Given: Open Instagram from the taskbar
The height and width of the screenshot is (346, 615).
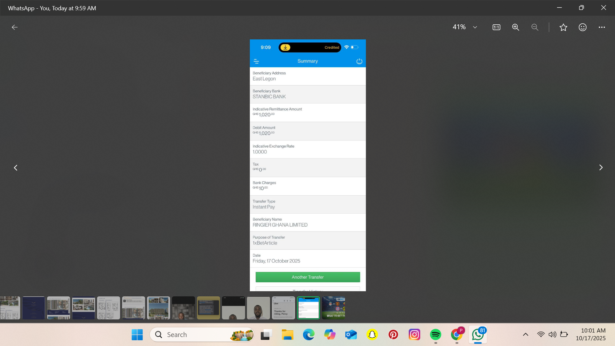Looking at the screenshot, I should (414, 334).
